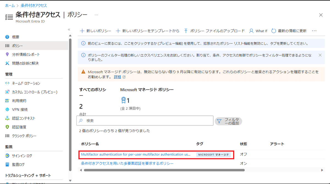
Task: Open 問題の診断と解決 in the sidebar
Action: tap(25, 63)
